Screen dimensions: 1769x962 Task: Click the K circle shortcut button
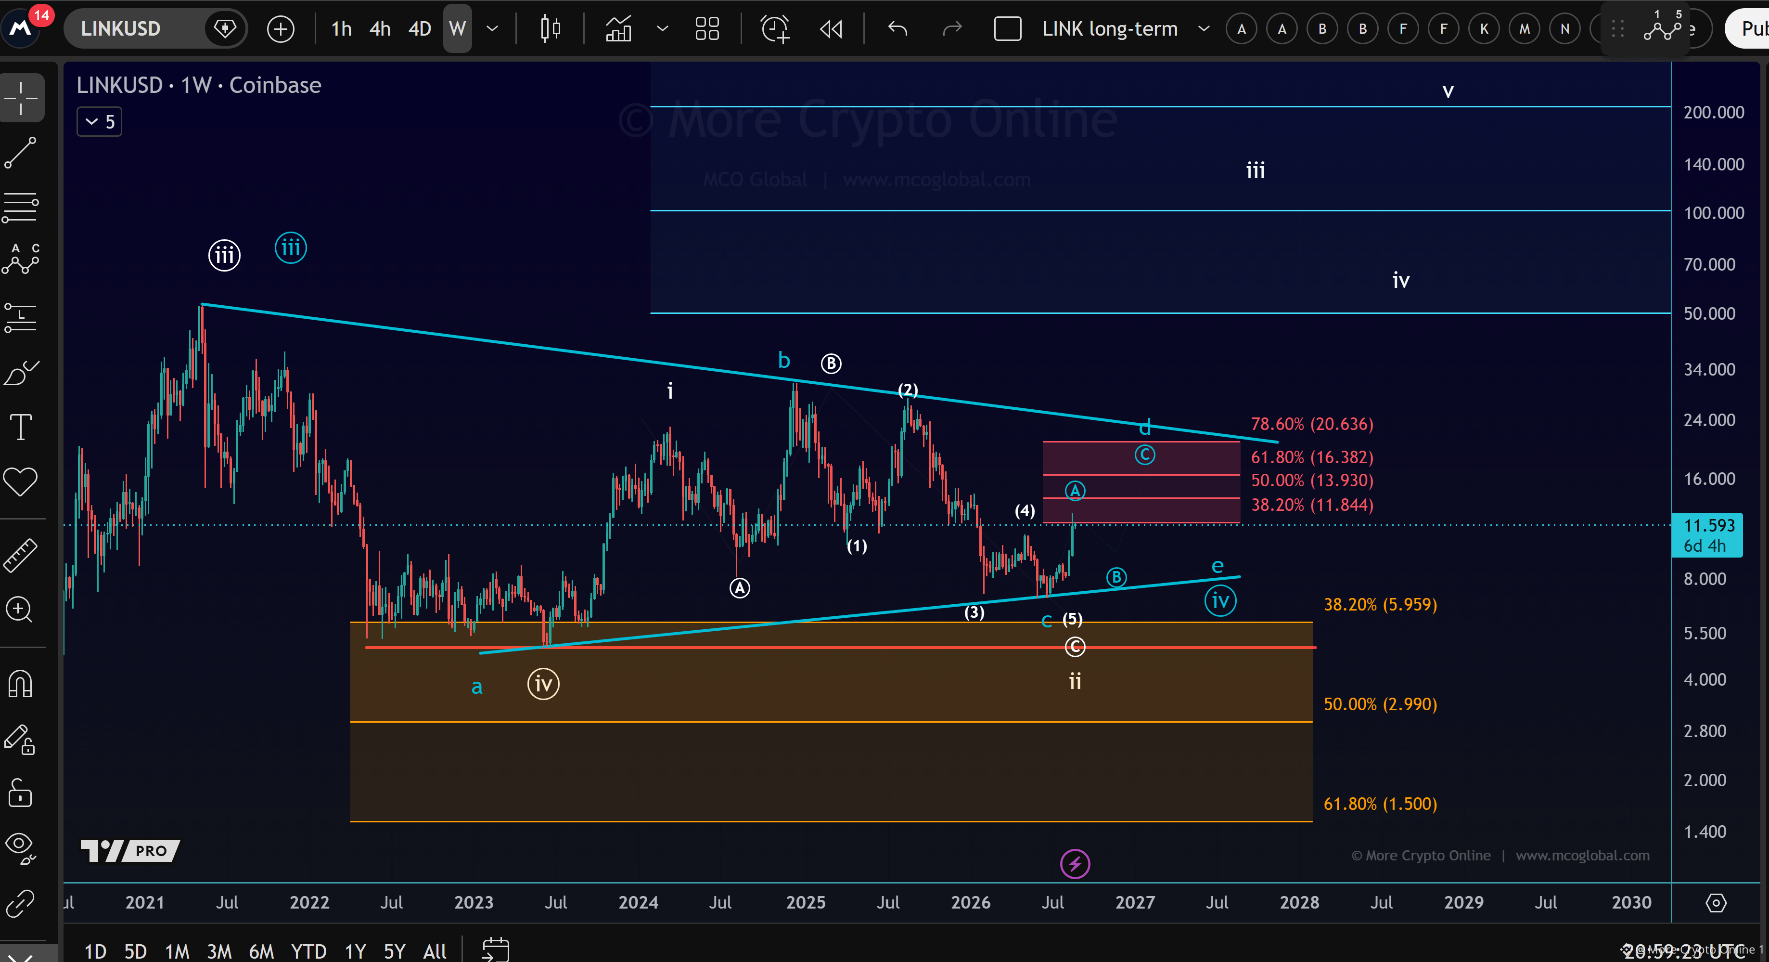pyautogui.click(x=1484, y=29)
